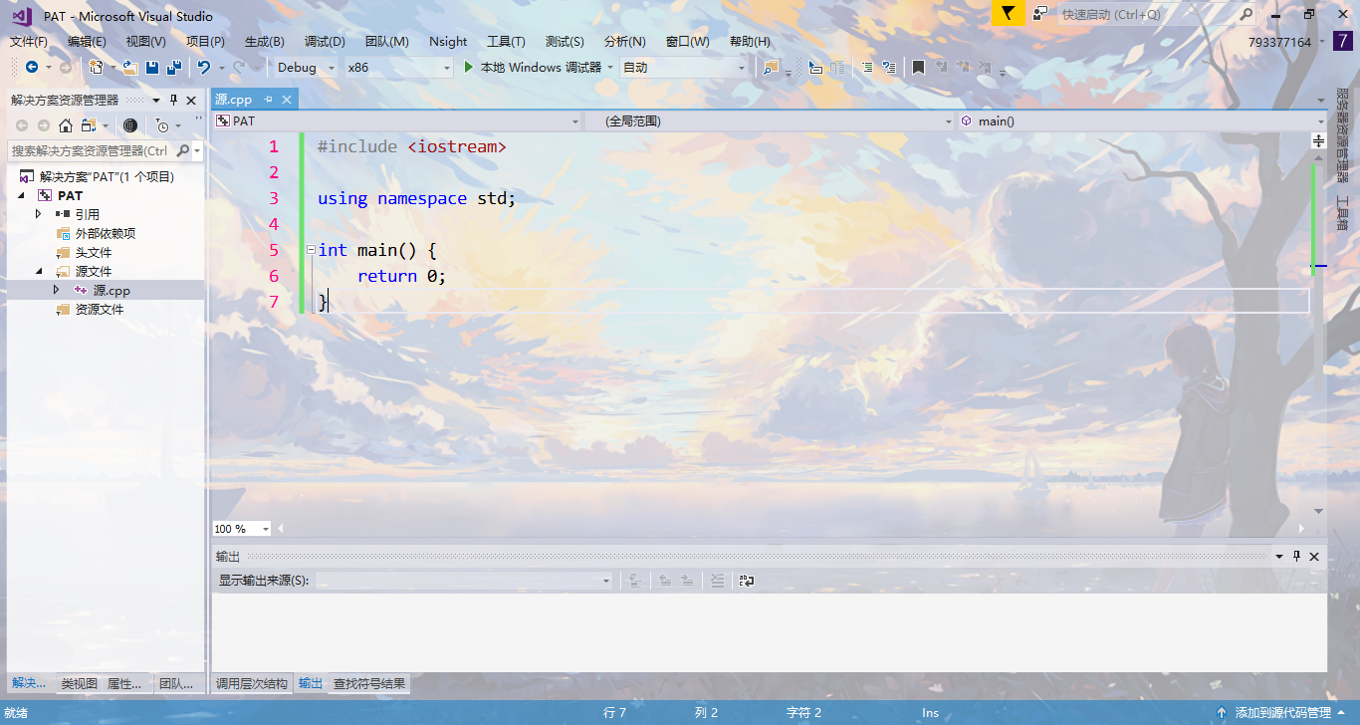Click the Undo arrow icon
Image resolution: width=1360 pixels, height=725 pixels.
click(203, 67)
